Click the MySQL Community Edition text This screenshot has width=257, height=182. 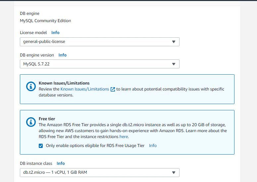(x=45, y=21)
